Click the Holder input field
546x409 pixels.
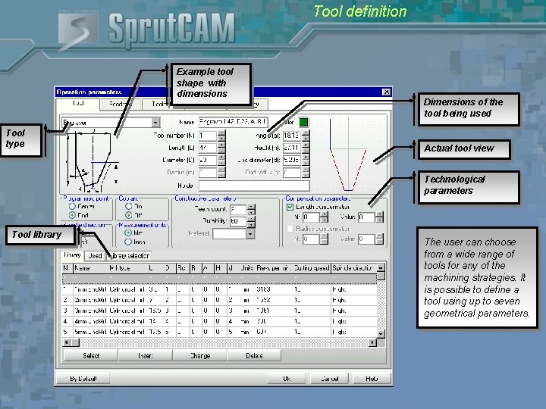(254, 186)
